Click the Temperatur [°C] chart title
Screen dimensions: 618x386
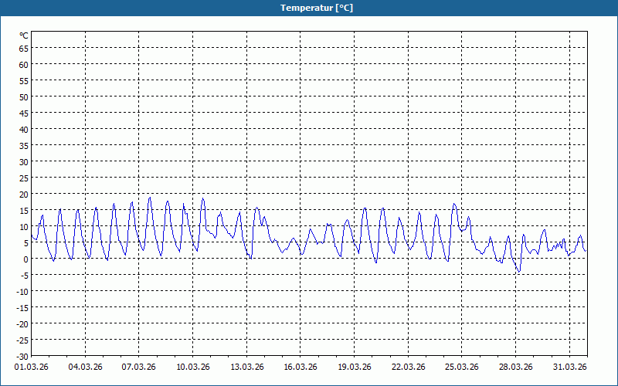point(317,8)
